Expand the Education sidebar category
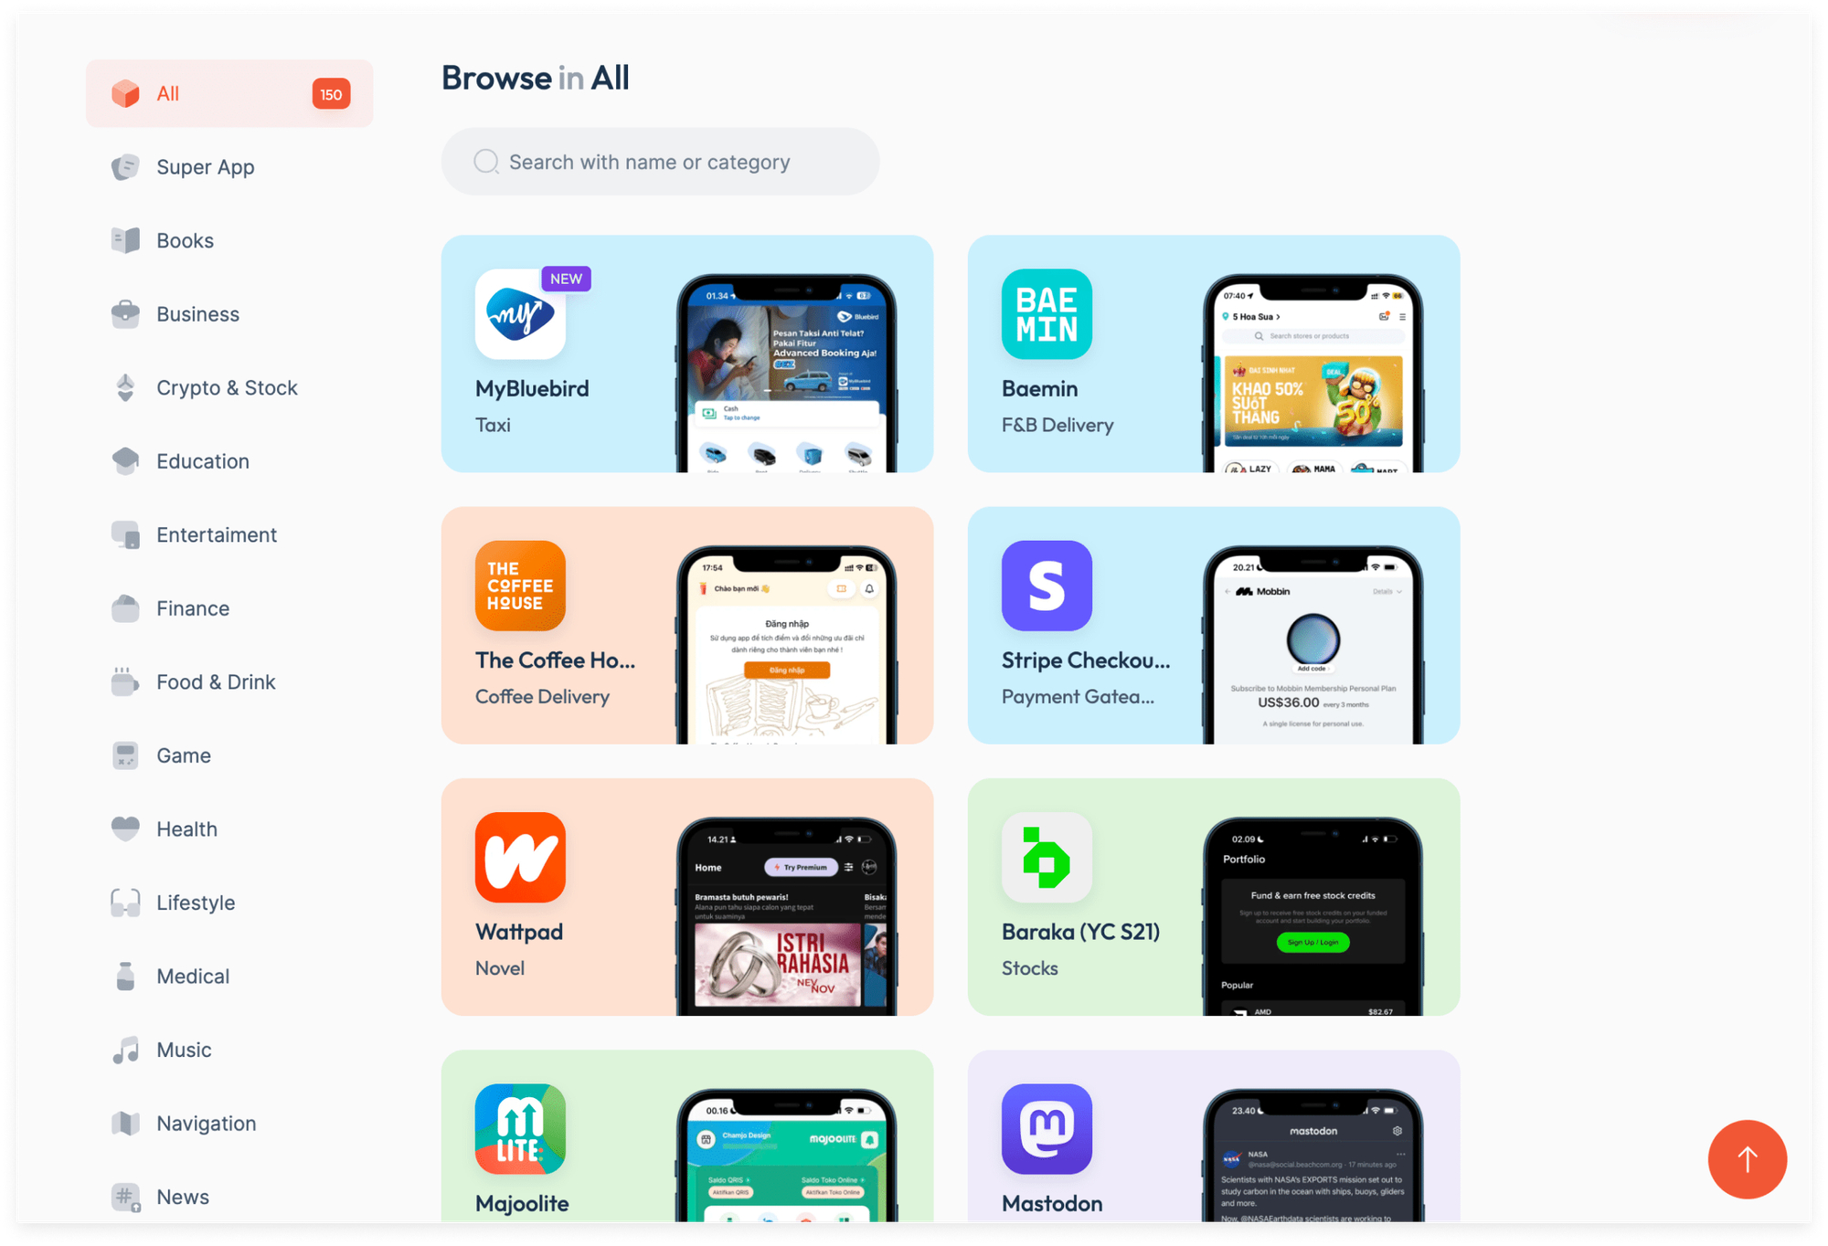This screenshot has width=1828, height=1246. pos(203,460)
